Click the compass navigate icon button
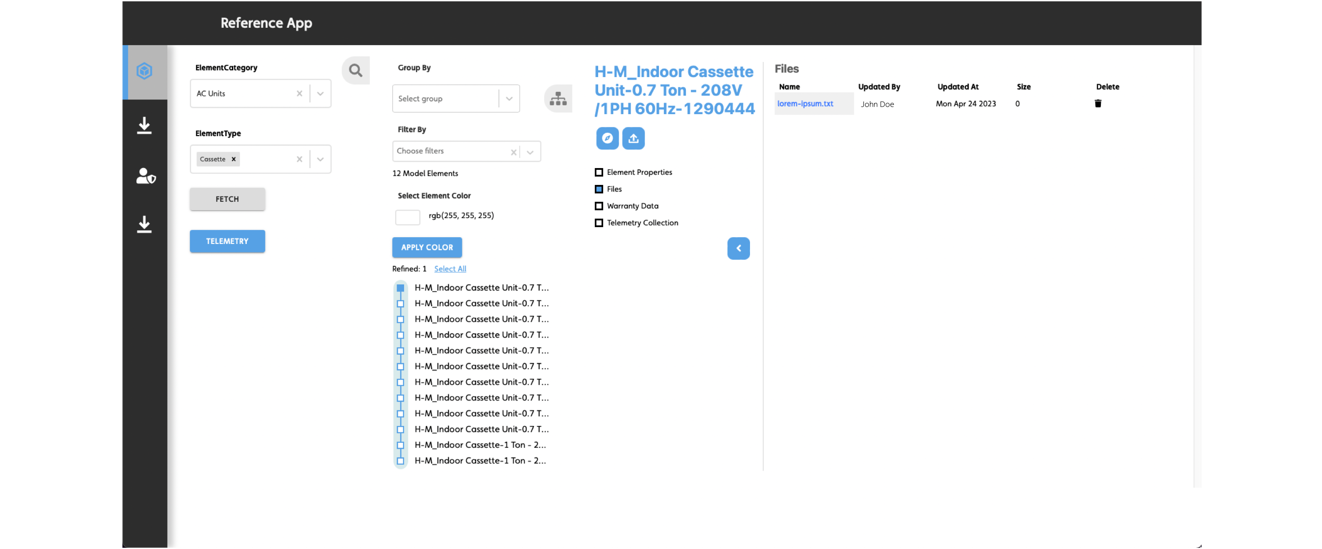 (x=607, y=138)
